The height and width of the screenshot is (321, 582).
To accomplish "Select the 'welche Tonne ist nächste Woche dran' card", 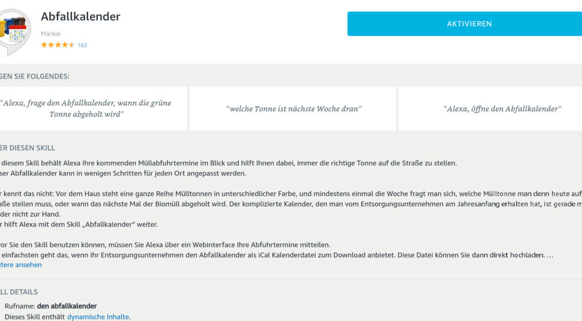I will pos(293,109).
